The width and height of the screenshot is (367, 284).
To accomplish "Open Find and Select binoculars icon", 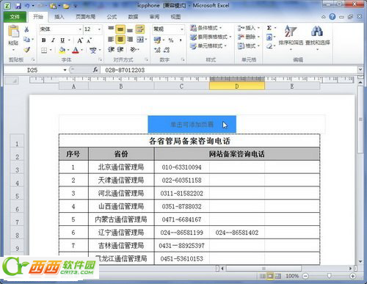I will tap(317, 32).
